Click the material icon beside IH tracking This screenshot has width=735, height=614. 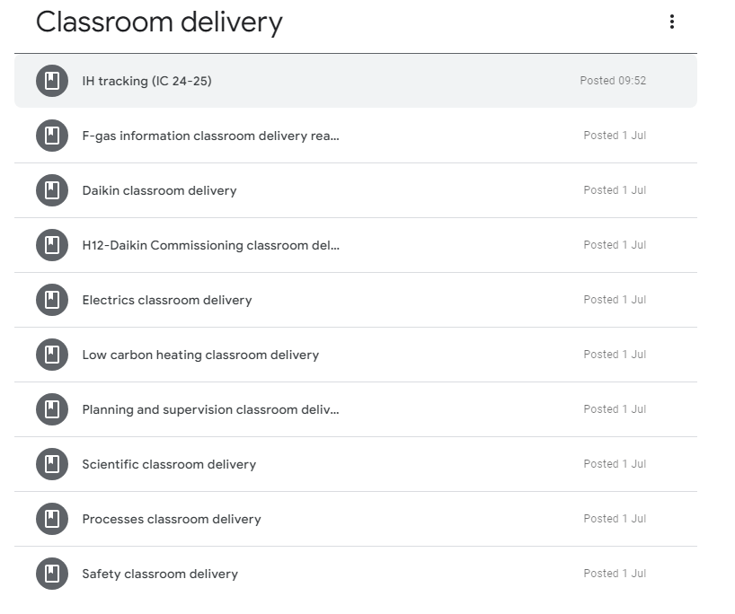52,81
